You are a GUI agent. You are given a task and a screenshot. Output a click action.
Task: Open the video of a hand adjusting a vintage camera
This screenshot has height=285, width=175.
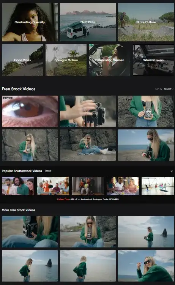pyautogui.click(x=88, y=112)
